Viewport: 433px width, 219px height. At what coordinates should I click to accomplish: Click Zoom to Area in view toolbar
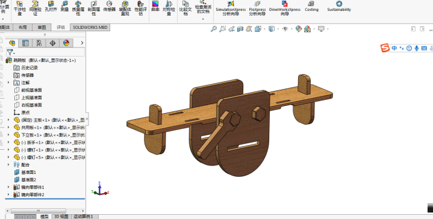[x=222, y=29]
